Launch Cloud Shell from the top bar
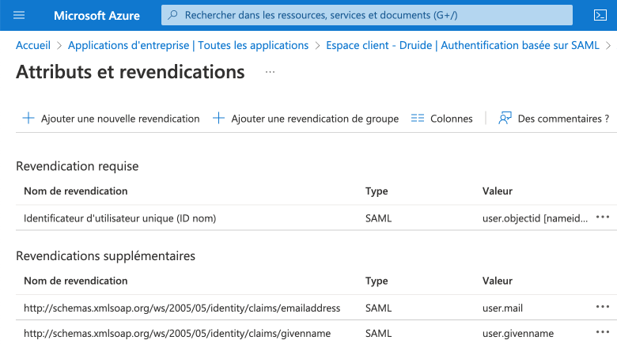Viewport: 617px width, 344px height. 600,15
